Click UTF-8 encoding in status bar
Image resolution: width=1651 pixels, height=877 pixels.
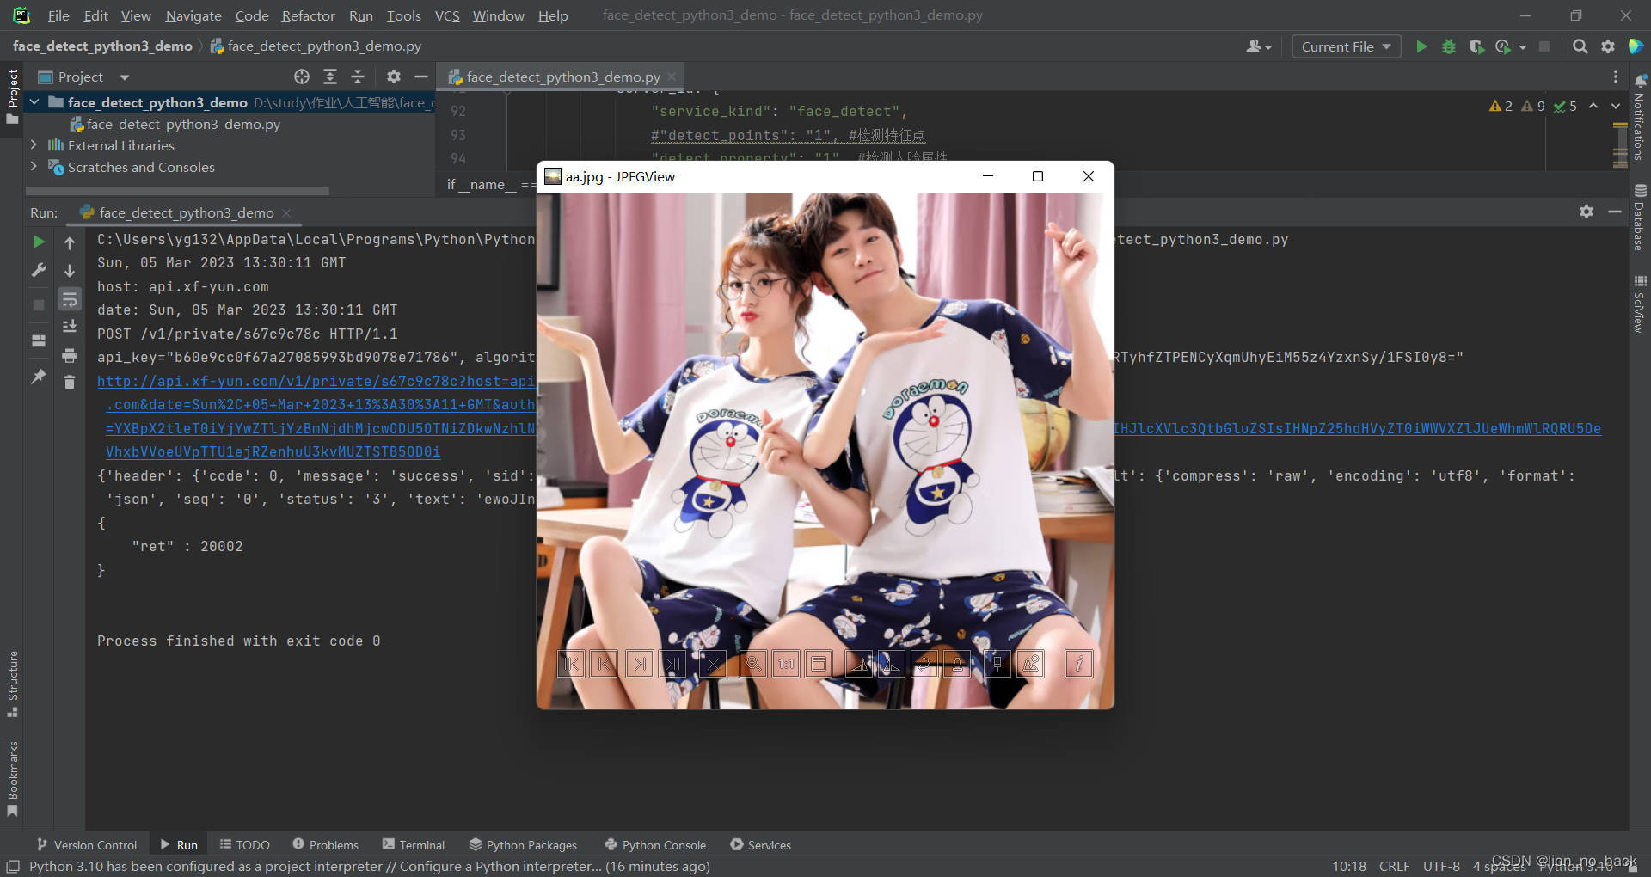click(x=1441, y=866)
